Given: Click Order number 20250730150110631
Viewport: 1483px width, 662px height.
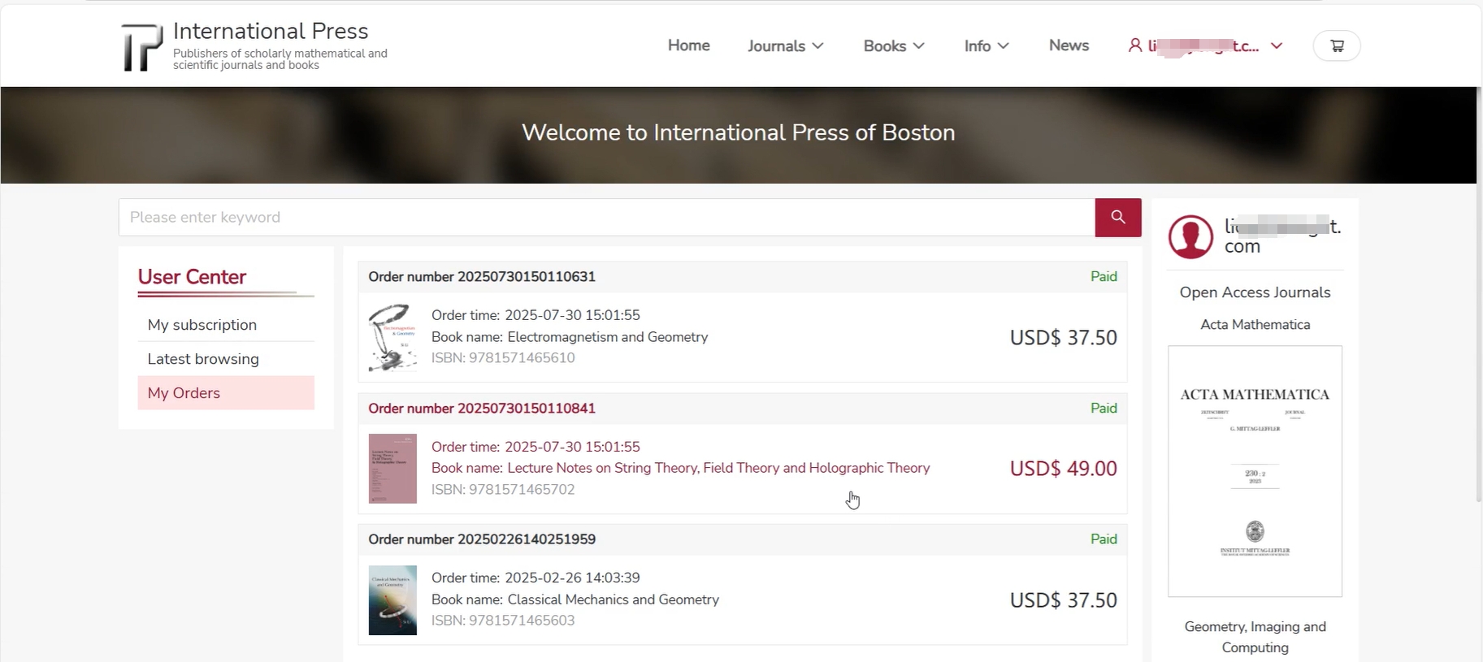Looking at the screenshot, I should (482, 277).
